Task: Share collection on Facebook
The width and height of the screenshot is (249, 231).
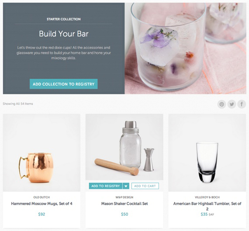Action: click(242, 104)
